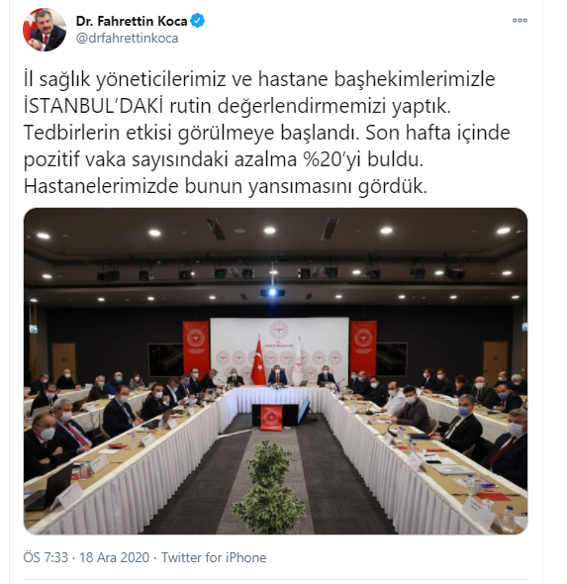567x584 pixels.
Task: Click the blue verified badge icon
Action: tap(197, 21)
